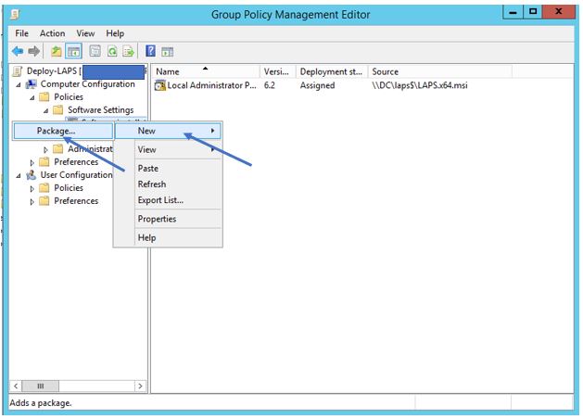Expand Preferences under User Configuration
Screen dimensions: 583x419
(x=32, y=202)
